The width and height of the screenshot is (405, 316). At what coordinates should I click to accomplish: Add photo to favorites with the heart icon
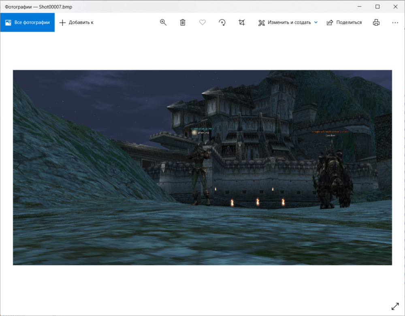tap(202, 22)
